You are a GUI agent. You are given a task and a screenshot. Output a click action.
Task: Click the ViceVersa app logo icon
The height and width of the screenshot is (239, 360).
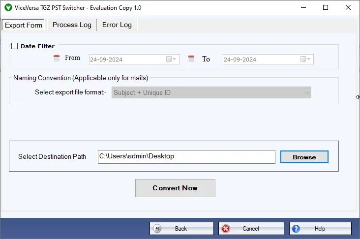tap(8, 7)
